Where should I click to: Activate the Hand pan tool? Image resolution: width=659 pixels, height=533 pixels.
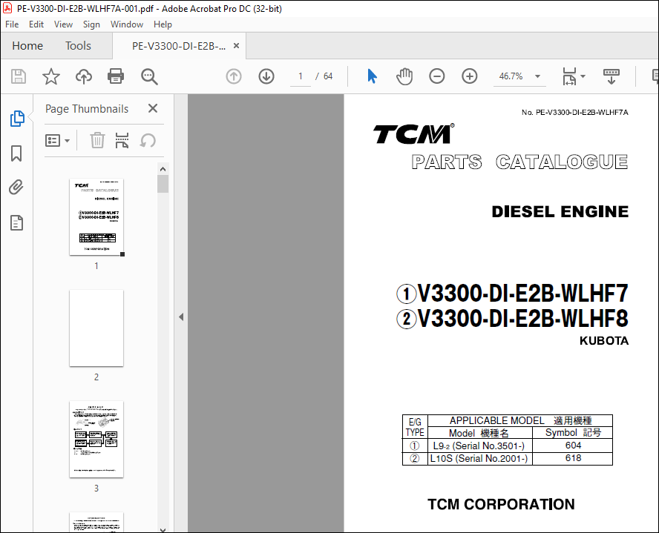pyautogui.click(x=404, y=76)
